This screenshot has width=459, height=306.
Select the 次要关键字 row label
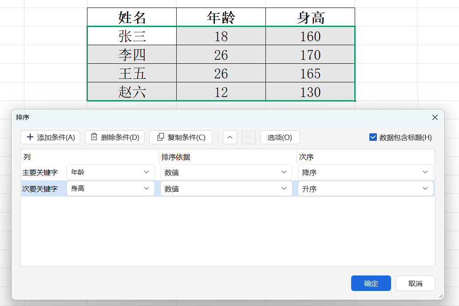click(40, 189)
